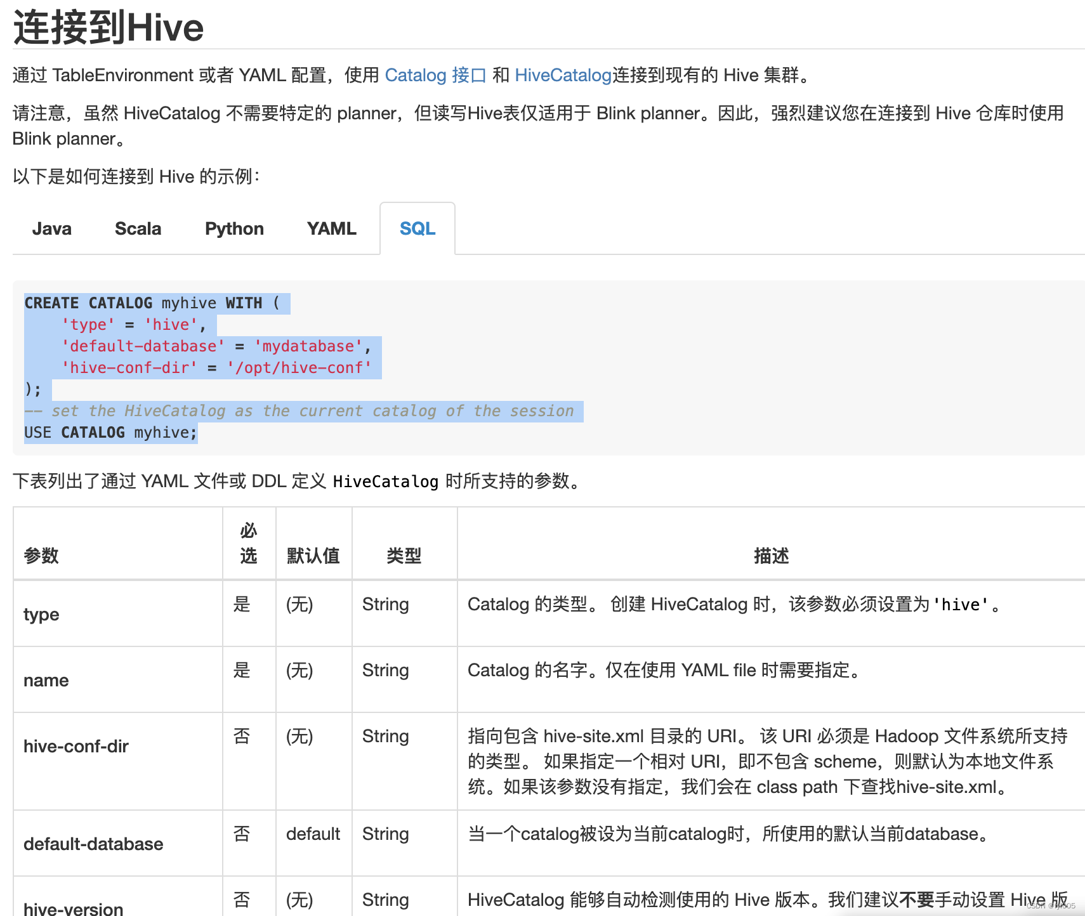Viewport: 1085px width, 916px height.
Task: Click the 描述 column header
Action: (771, 555)
